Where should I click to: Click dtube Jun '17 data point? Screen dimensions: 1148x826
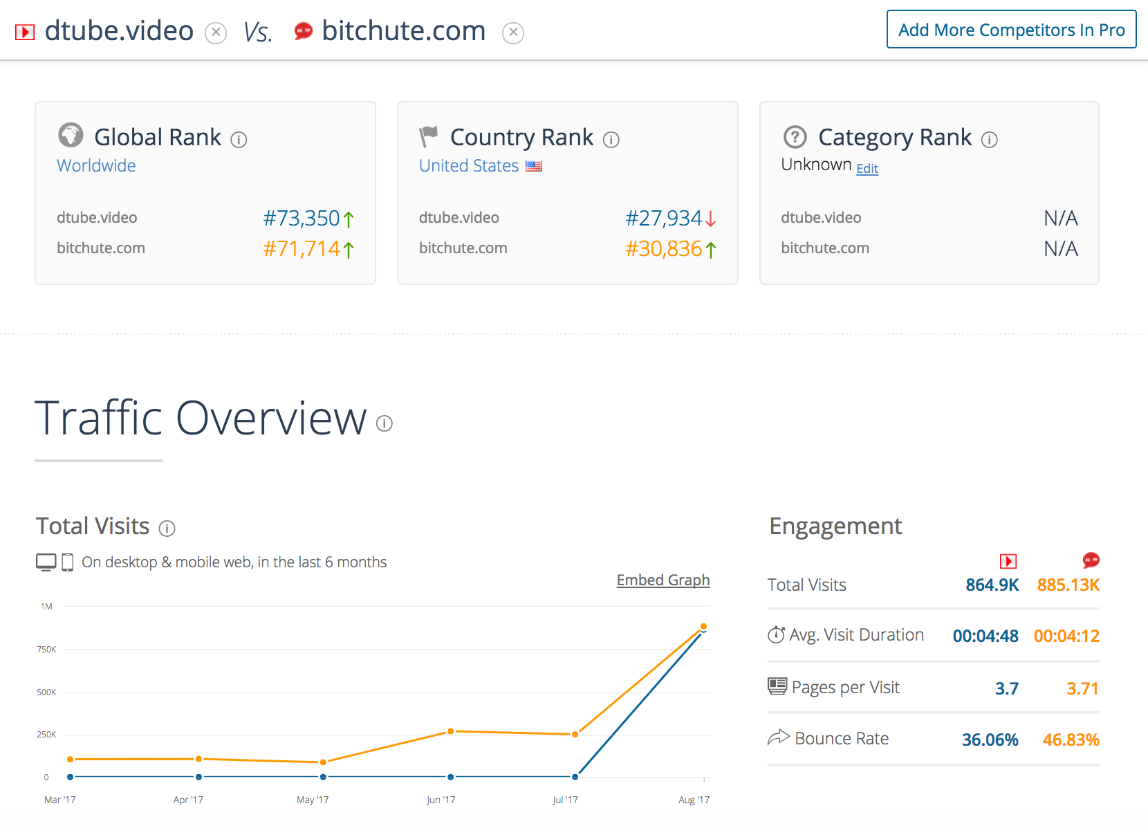pyautogui.click(x=450, y=777)
